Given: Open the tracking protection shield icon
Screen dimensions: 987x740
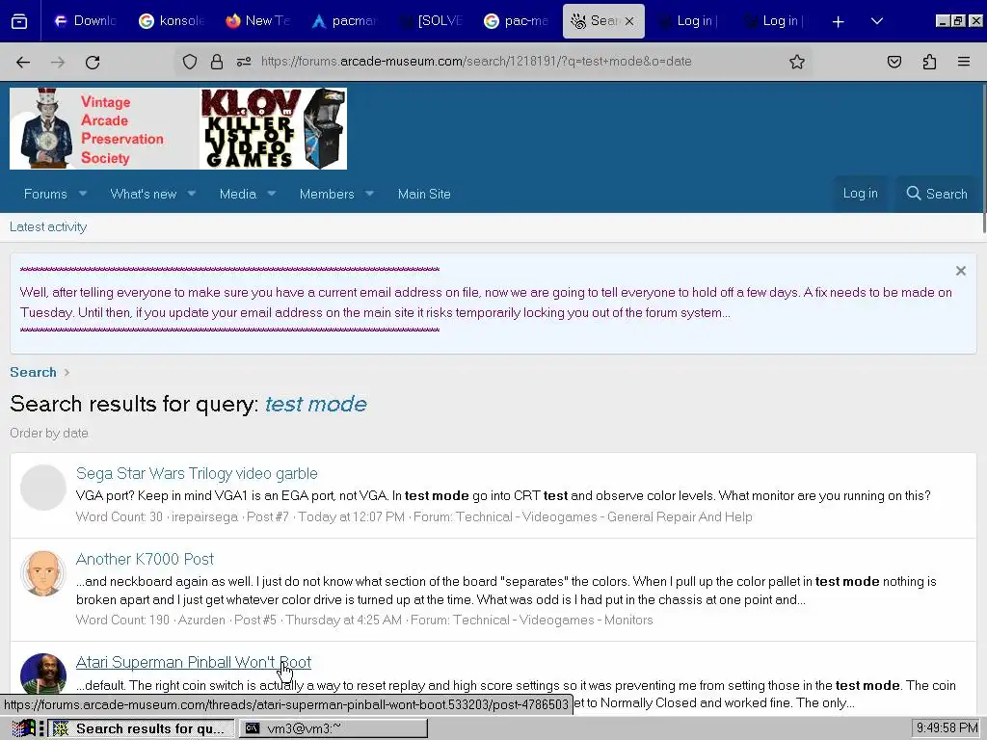Looking at the screenshot, I should pyautogui.click(x=190, y=62).
